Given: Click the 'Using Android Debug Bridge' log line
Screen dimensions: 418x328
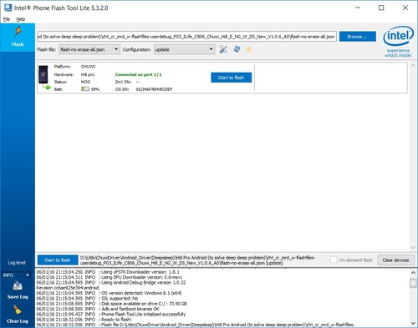Looking at the screenshot, I should coord(111,282).
